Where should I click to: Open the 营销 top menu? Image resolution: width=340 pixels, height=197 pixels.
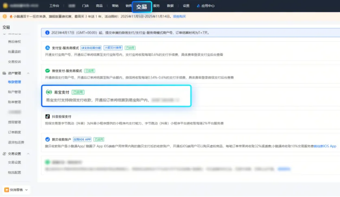(x=115, y=6)
